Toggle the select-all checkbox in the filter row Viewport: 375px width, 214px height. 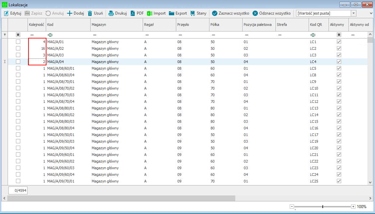coord(18,35)
